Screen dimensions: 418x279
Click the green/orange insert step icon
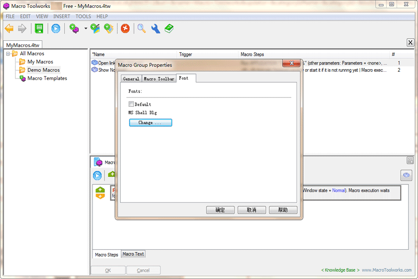pyautogui.click(x=100, y=193)
